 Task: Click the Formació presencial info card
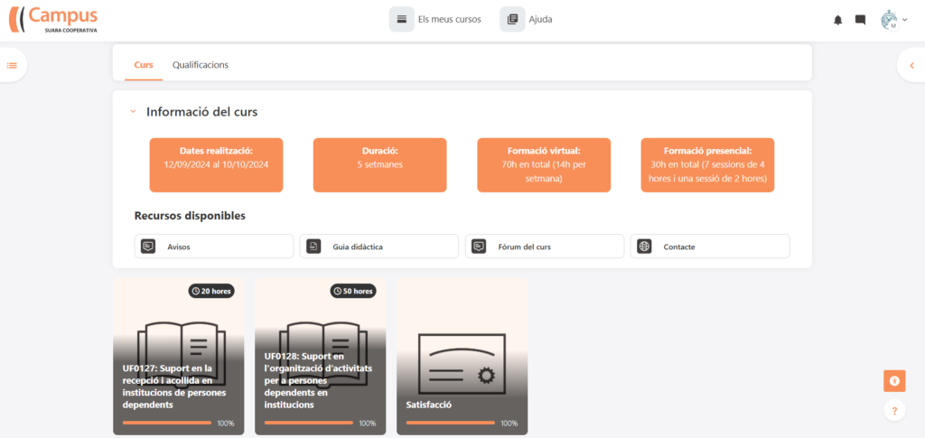[x=707, y=165]
